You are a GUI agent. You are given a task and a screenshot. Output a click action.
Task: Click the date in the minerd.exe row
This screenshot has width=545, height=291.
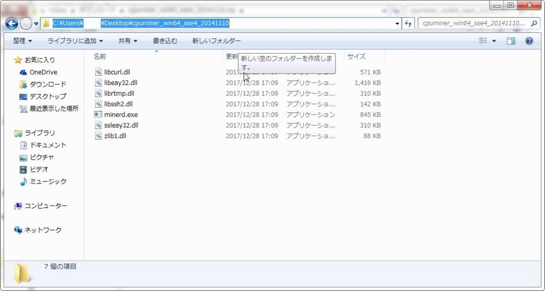(252, 114)
